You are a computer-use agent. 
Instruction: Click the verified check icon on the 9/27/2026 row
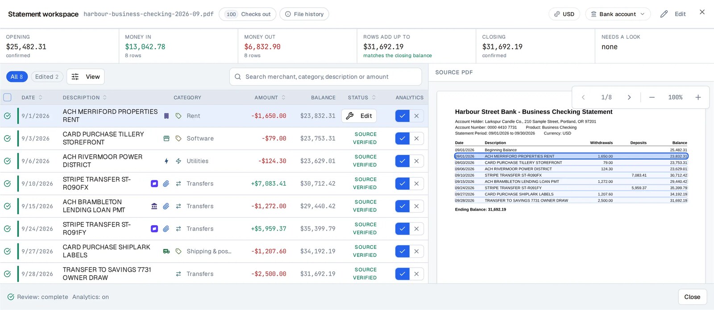tap(8, 252)
